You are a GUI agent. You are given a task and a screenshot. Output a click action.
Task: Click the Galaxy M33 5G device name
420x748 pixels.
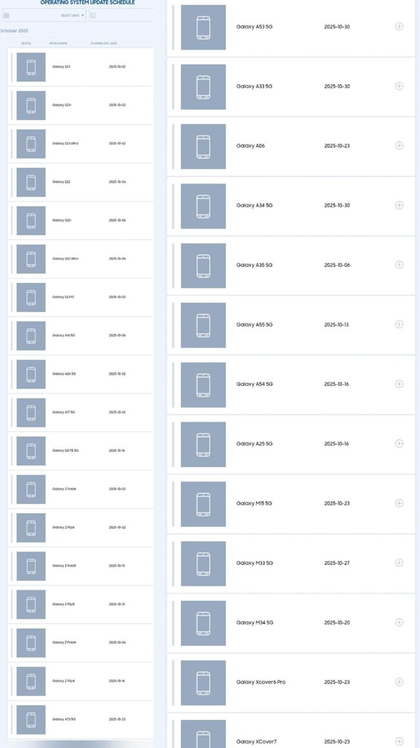[x=255, y=563]
